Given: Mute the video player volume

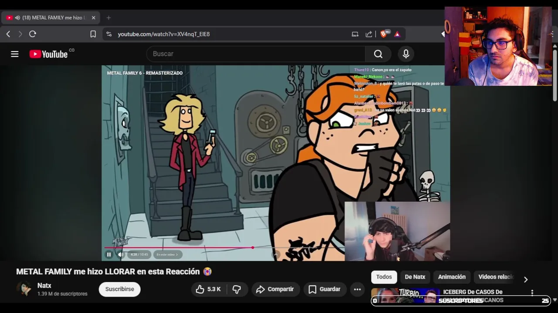Looking at the screenshot, I should [121, 254].
